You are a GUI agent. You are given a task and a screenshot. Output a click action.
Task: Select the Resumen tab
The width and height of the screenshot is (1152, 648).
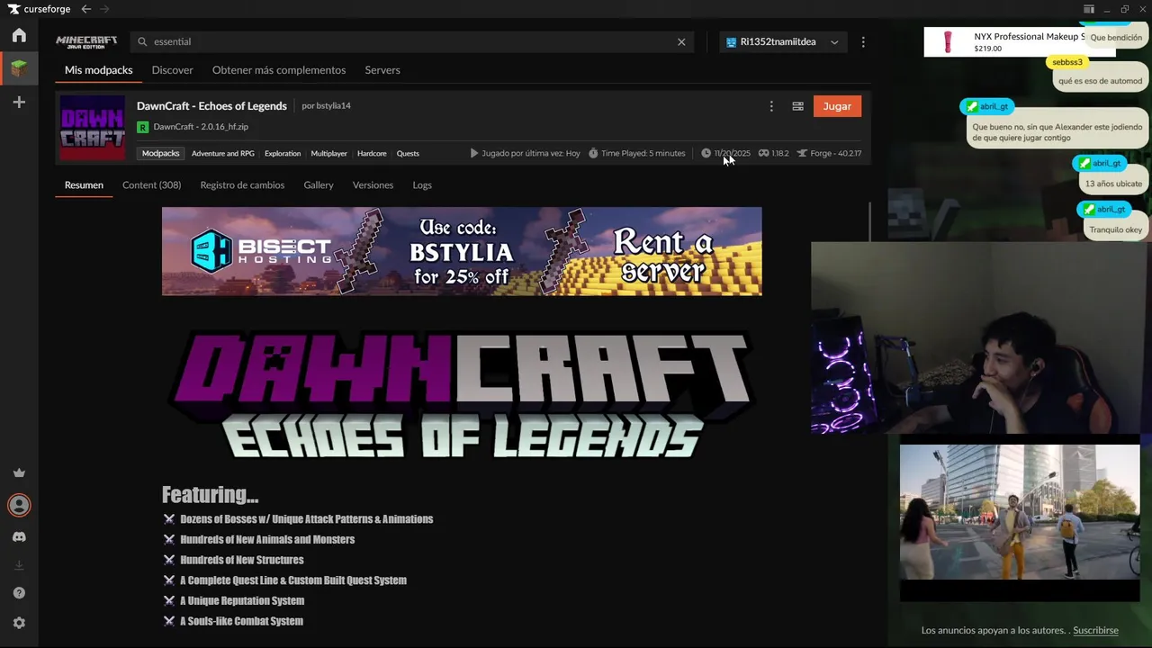pyautogui.click(x=84, y=185)
